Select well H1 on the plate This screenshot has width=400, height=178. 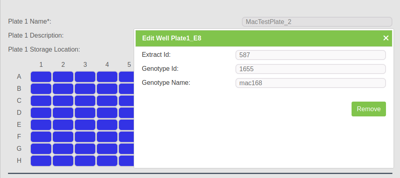click(x=41, y=161)
